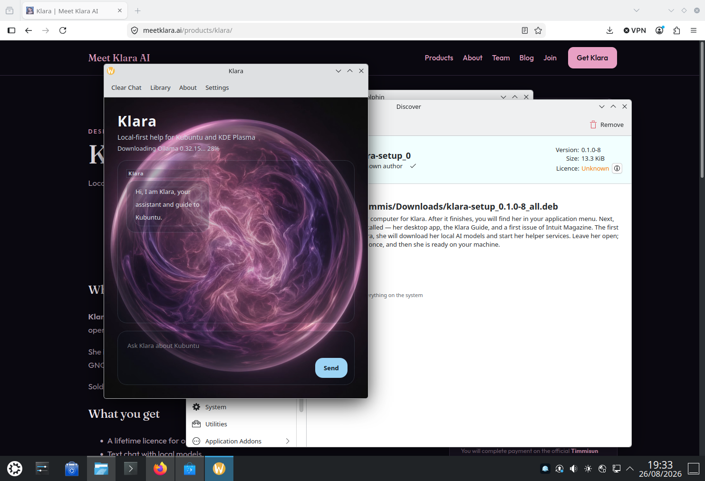
Task: Close the Klara | Meet Klara AI tab
Action: (119, 10)
